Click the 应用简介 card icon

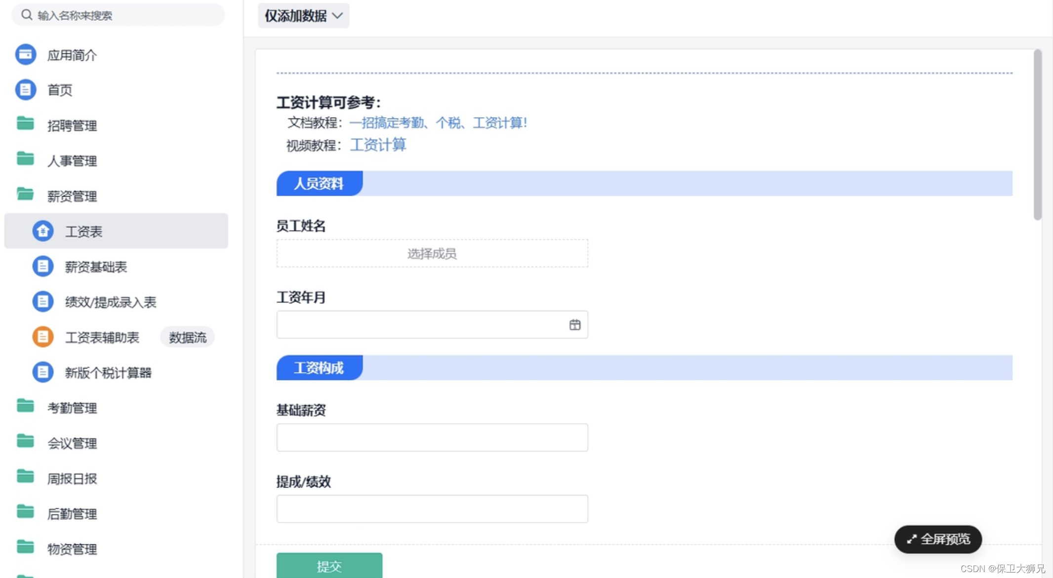[x=26, y=54]
